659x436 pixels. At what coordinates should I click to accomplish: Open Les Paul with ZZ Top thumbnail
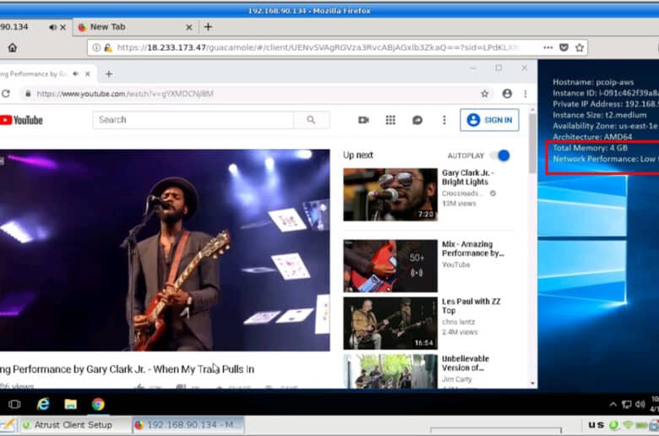pyautogui.click(x=390, y=324)
